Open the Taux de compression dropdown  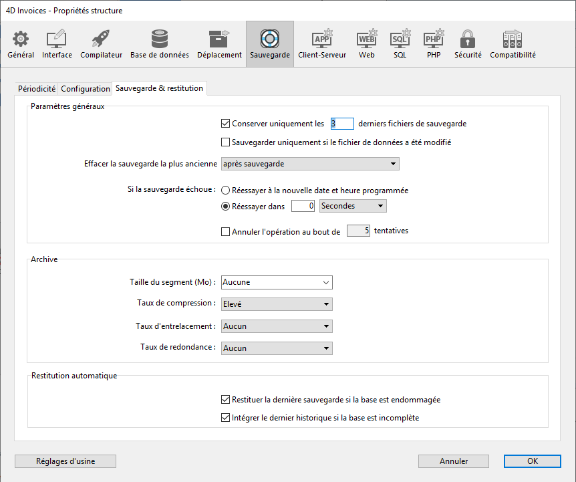276,304
